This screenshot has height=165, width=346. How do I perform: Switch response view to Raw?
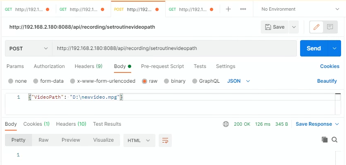pos(43,140)
